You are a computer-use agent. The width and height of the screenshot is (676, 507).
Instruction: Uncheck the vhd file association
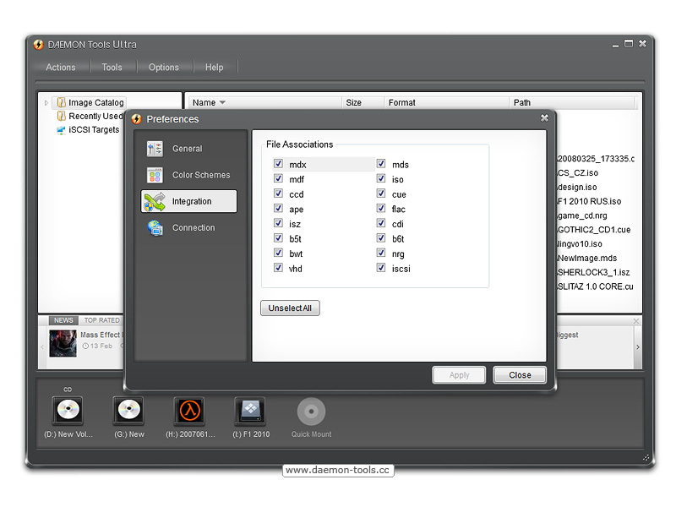click(279, 268)
